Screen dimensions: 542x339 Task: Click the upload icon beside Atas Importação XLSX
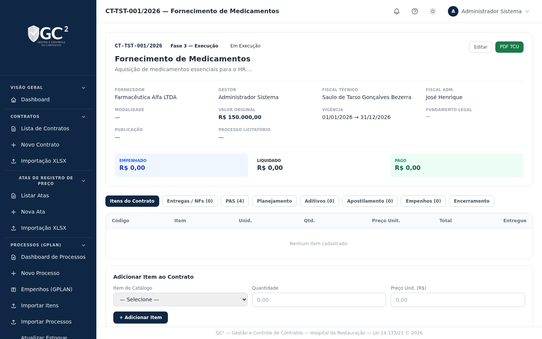(14, 228)
